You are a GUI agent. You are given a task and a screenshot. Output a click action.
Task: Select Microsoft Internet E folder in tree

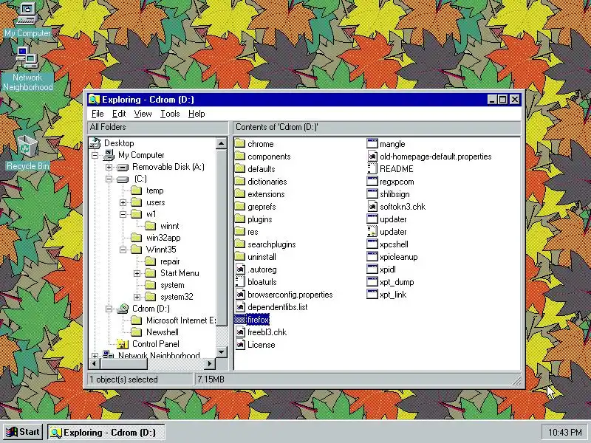181,320
